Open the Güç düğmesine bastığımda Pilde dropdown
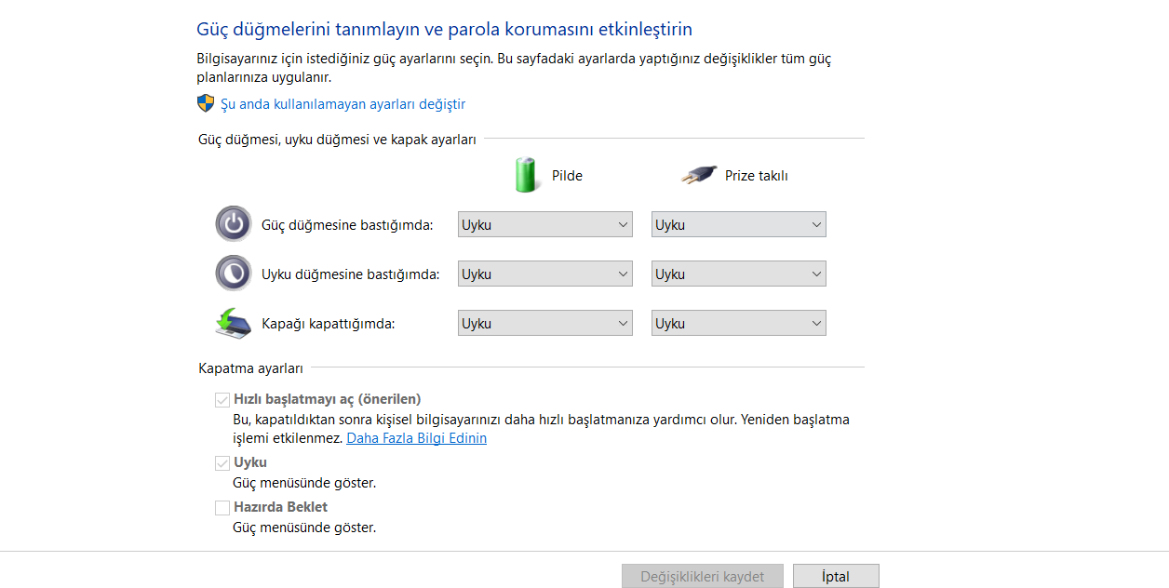The height and width of the screenshot is (588, 1169). [x=544, y=223]
